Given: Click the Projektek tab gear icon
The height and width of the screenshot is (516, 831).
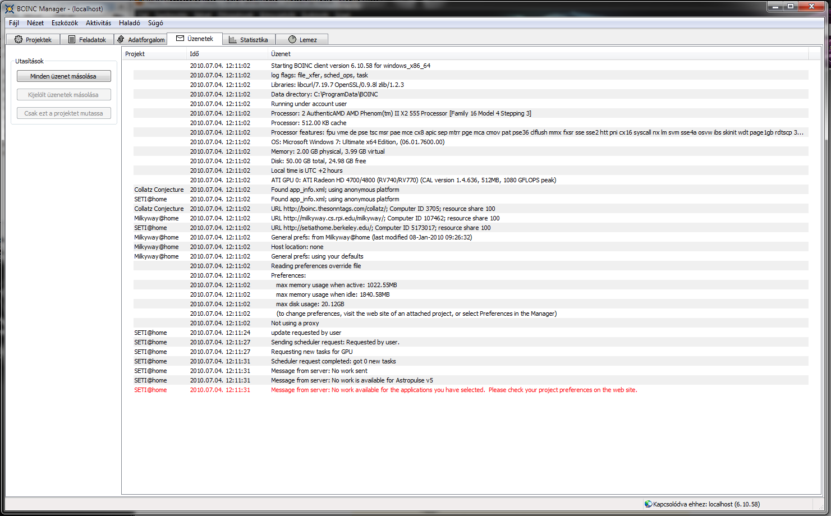Looking at the screenshot, I should click(19, 40).
